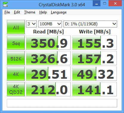Viewport: 124px width, 113px height.
Task: Click the Read [MB/s] column header
Action: point(48,32)
